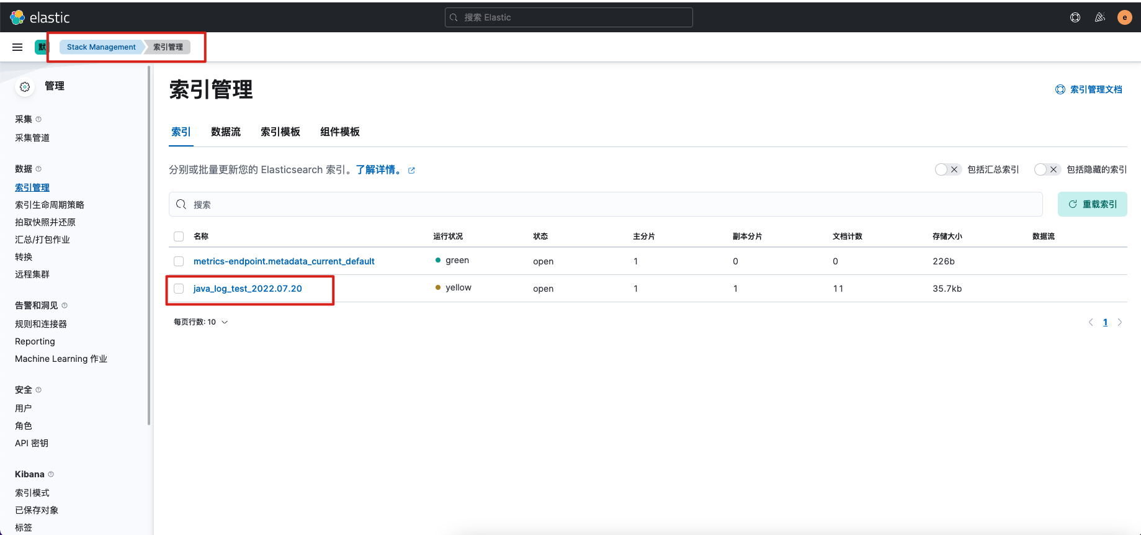Sort by the 文档计数 column header
The image size is (1141, 535).
coord(848,236)
